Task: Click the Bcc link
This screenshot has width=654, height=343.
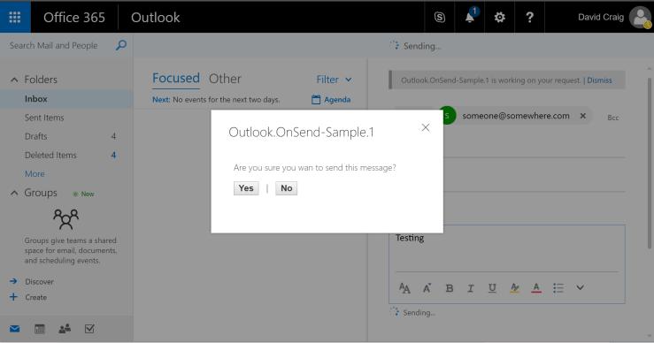Action: (x=612, y=118)
